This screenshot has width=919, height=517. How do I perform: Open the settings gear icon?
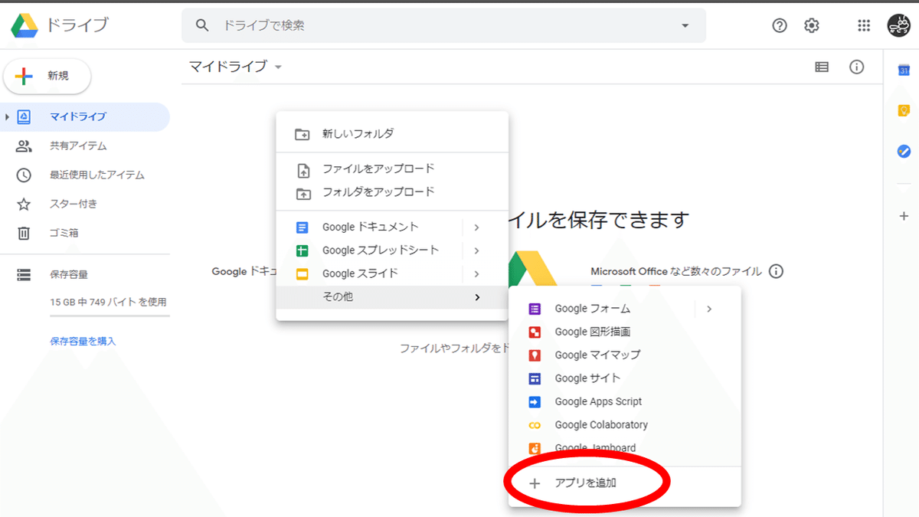[812, 25]
